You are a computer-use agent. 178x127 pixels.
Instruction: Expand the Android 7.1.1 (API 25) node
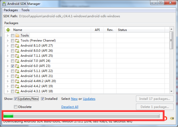pyautogui.click(x=8, y=56)
